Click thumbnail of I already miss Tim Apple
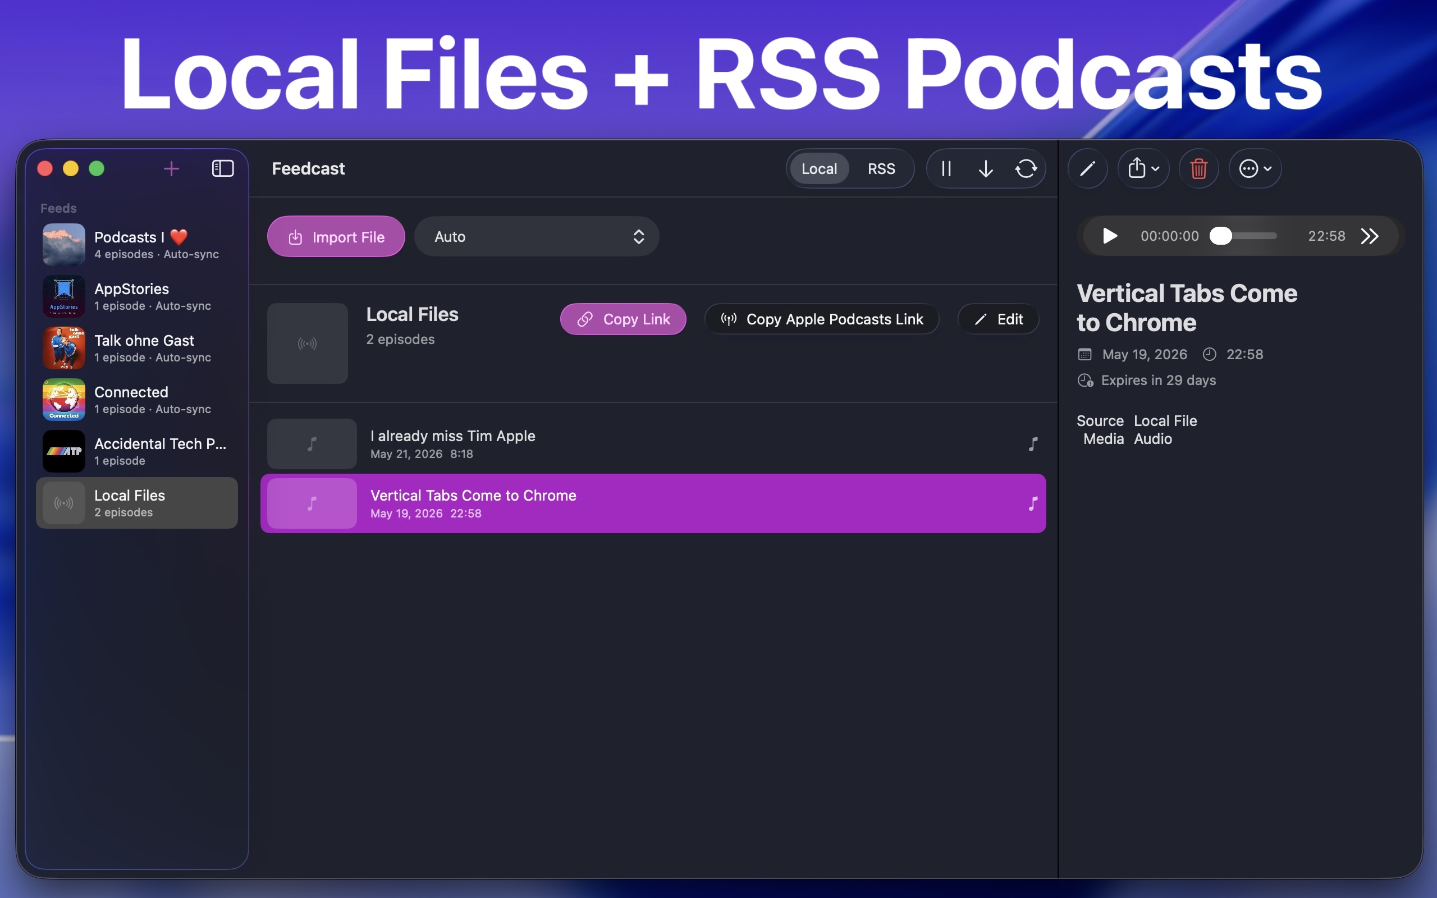Image resolution: width=1437 pixels, height=898 pixels. click(x=312, y=445)
